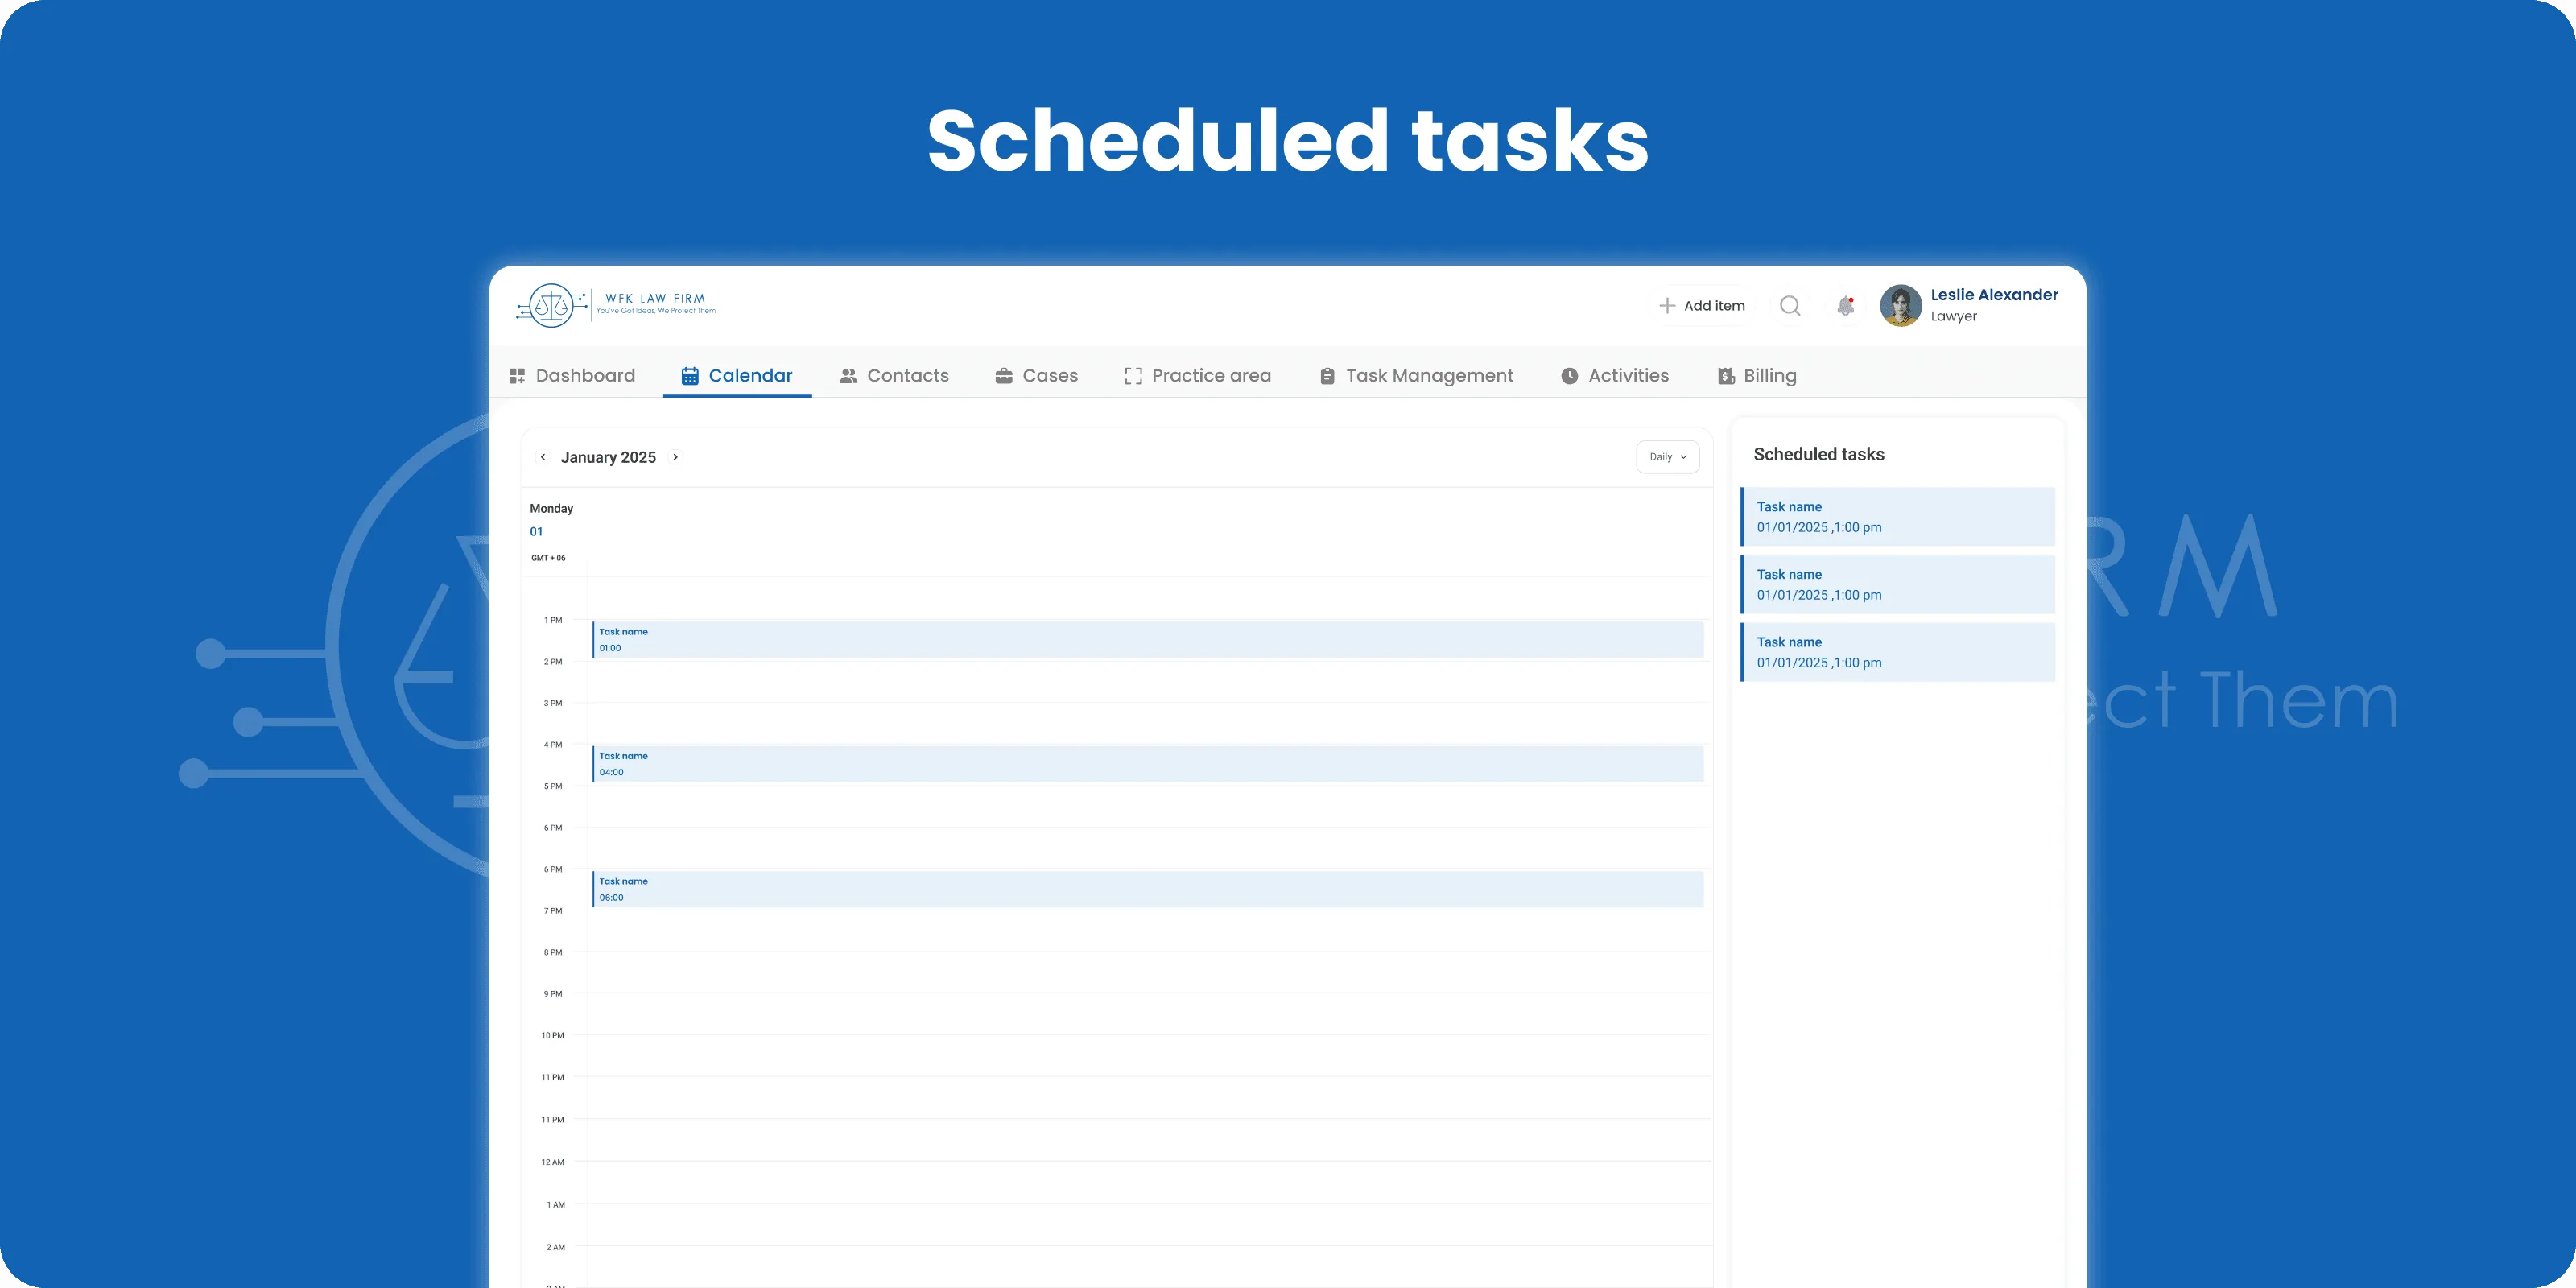Click the January 2025 month label
The image size is (2576, 1288).
608,457
